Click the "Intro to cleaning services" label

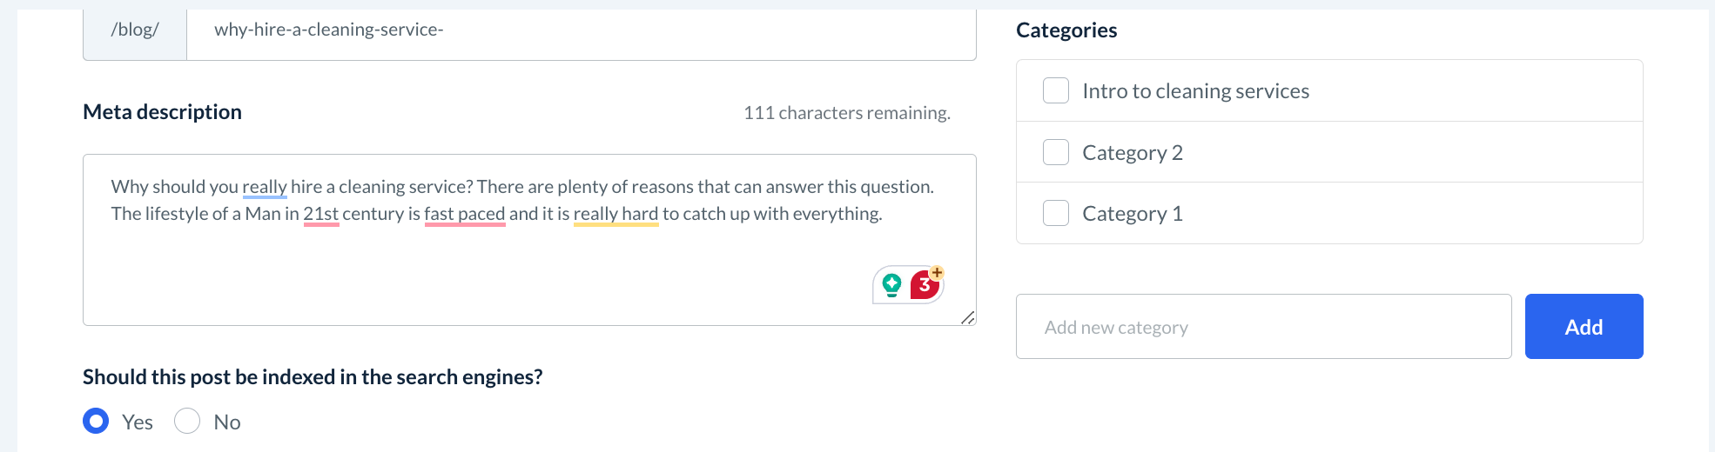pyautogui.click(x=1195, y=91)
